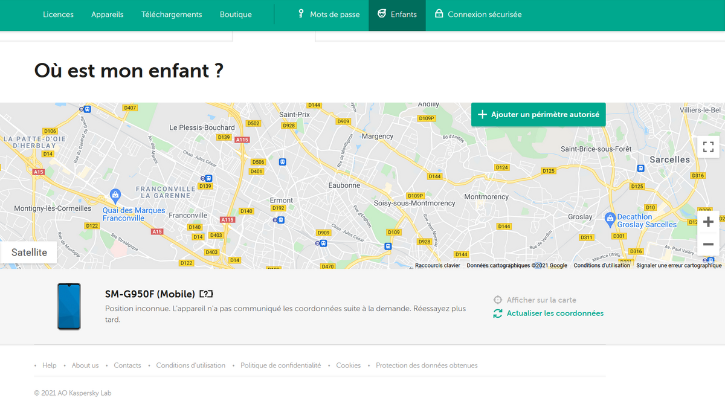725x409 pixels.
Task: Go to Téléchargements section
Action: (x=172, y=14)
